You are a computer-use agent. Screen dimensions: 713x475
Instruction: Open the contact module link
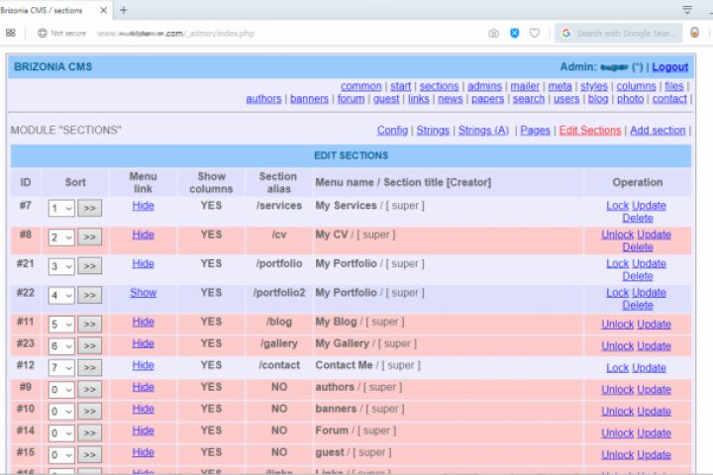tap(669, 99)
